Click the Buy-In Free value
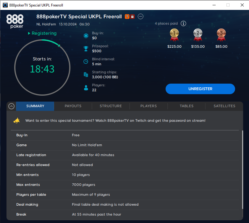Screen dimensions: 249x223 pyautogui.click(x=76, y=135)
